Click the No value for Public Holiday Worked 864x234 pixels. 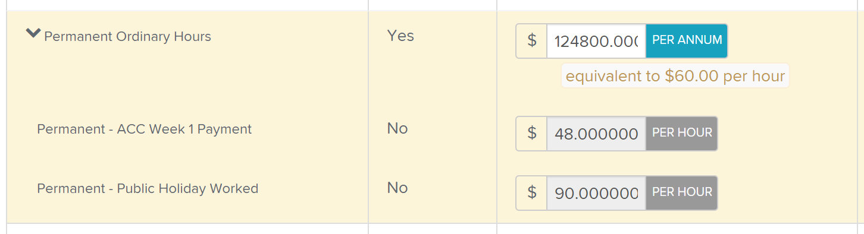pyautogui.click(x=397, y=188)
